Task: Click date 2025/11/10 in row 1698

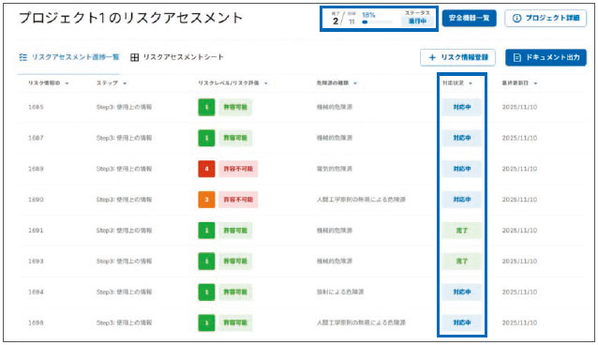Action: tap(519, 322)
